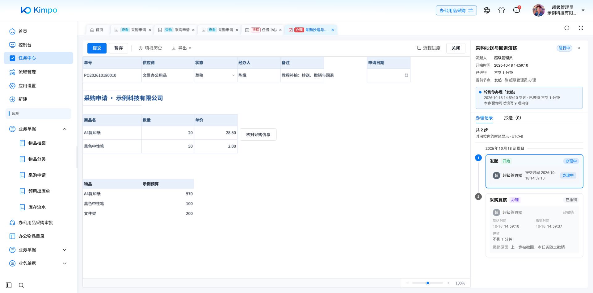Viewport: 593px width, 293px height.
Task: Collapse the sidebar with bottom-left panel icon
Action: click(9, 285)
